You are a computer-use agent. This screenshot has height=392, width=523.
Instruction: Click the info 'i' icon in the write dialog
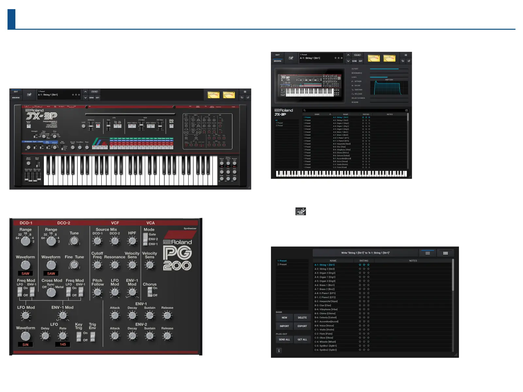[279, 351]
